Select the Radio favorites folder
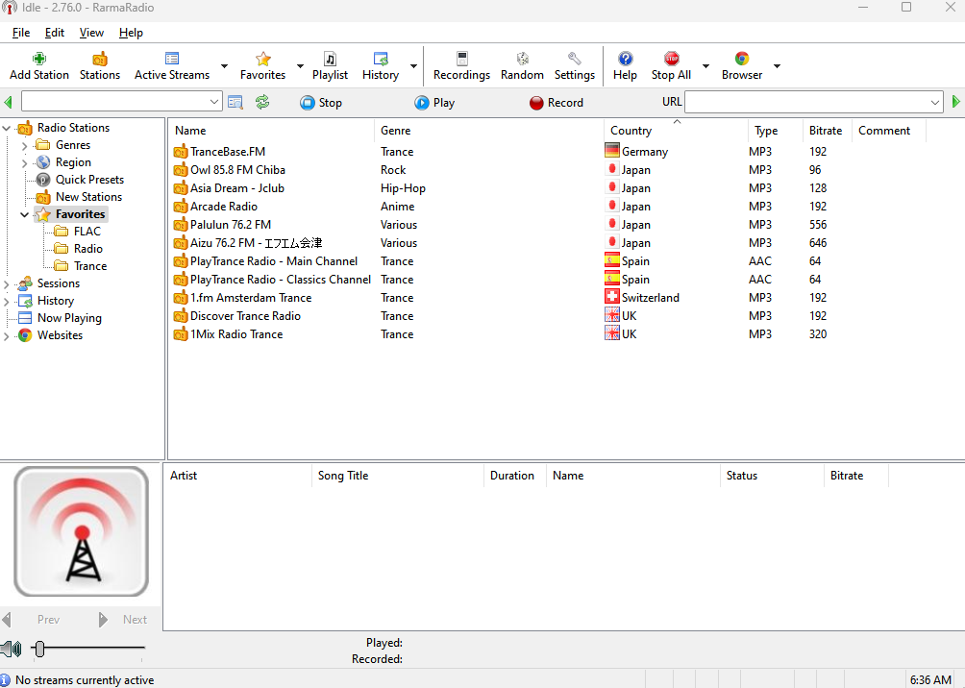Screen dimensions: 965x688 point(88,249)
